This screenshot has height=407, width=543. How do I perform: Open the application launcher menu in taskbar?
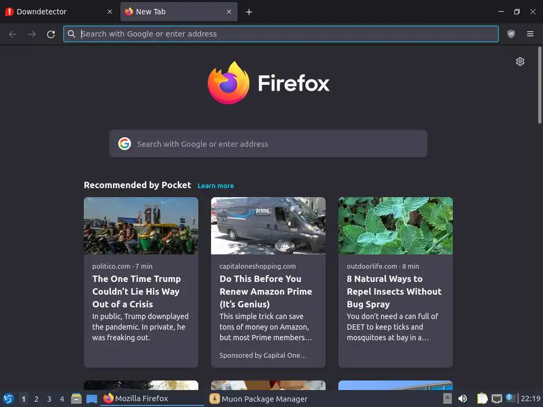(8, 399)
